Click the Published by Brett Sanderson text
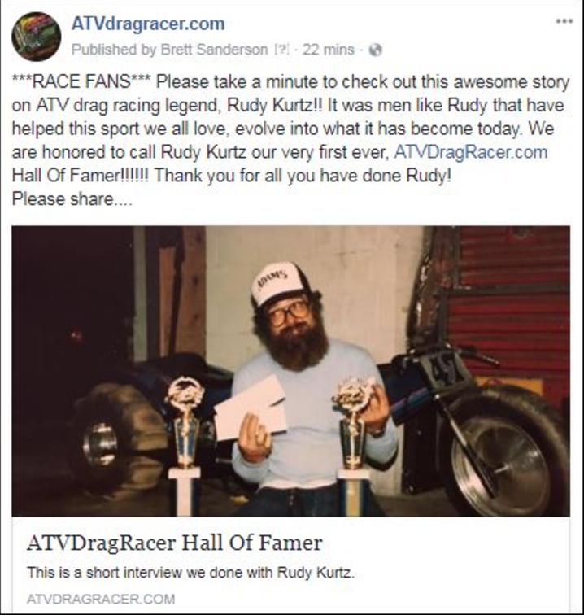Image resolution: width=584 pixels, height=615 pixels. coord(169,50)
